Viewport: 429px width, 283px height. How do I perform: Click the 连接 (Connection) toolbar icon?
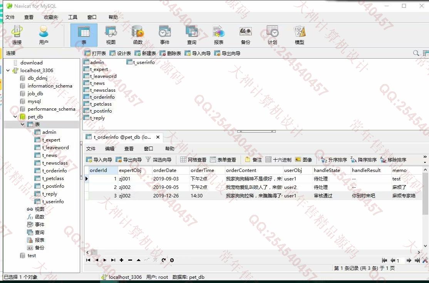point(17,35)
